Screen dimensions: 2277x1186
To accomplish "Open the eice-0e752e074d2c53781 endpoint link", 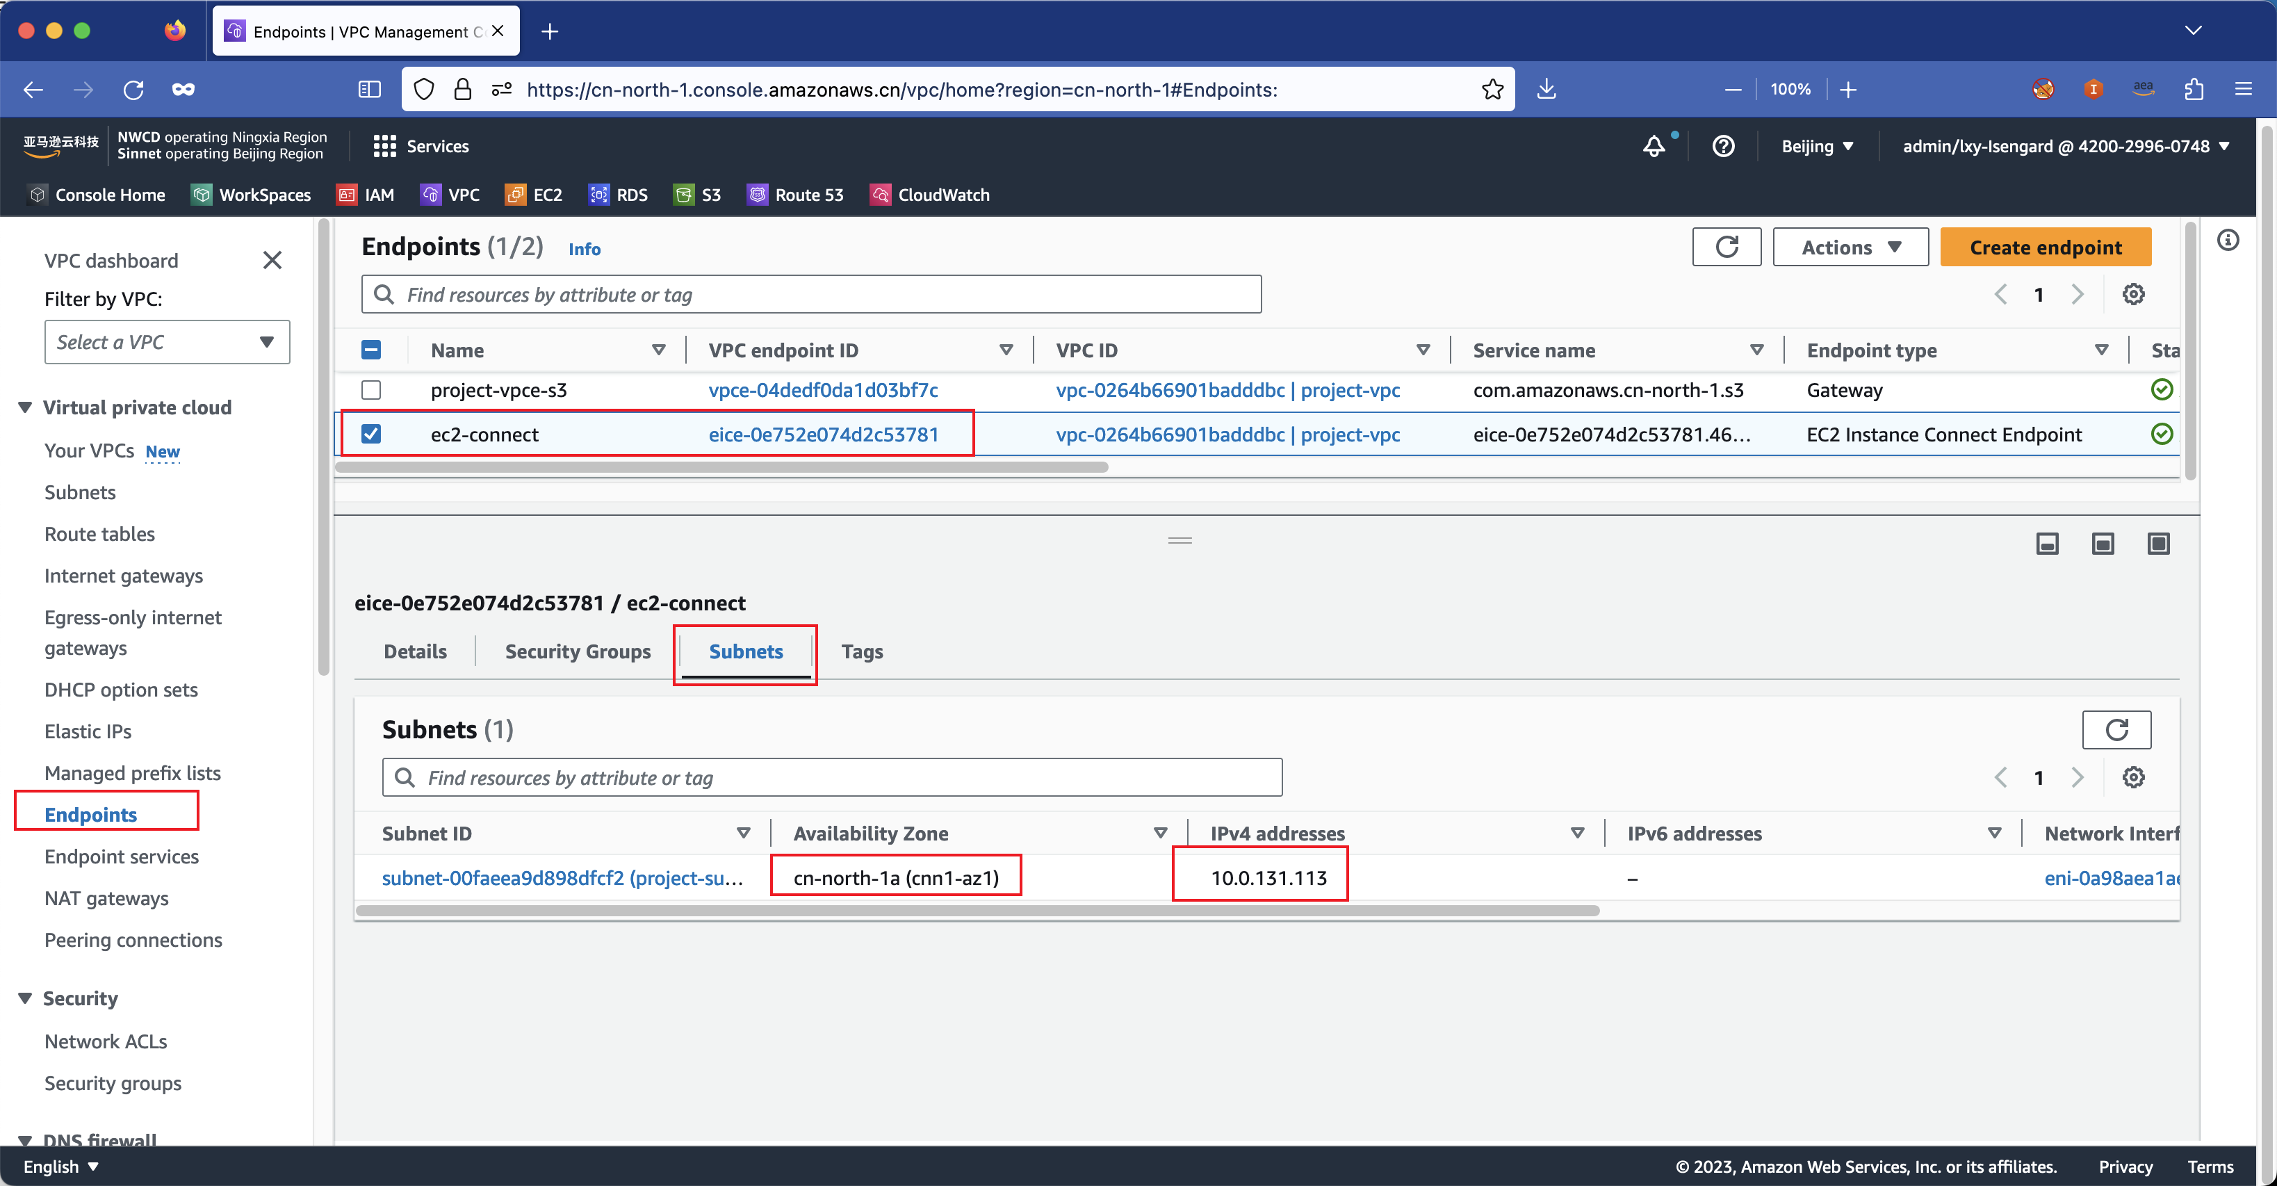I will tap(824, 434).
